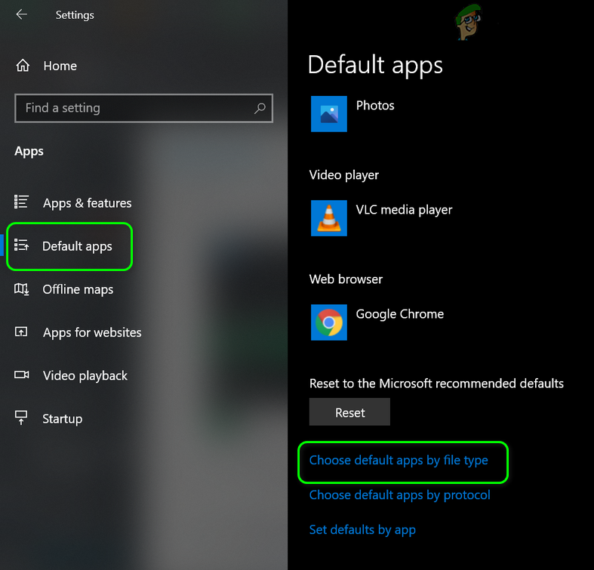The width and height of the screenshot is (594, 570).
Task: Click the back arrow in Settings
Action: point(22,14)
